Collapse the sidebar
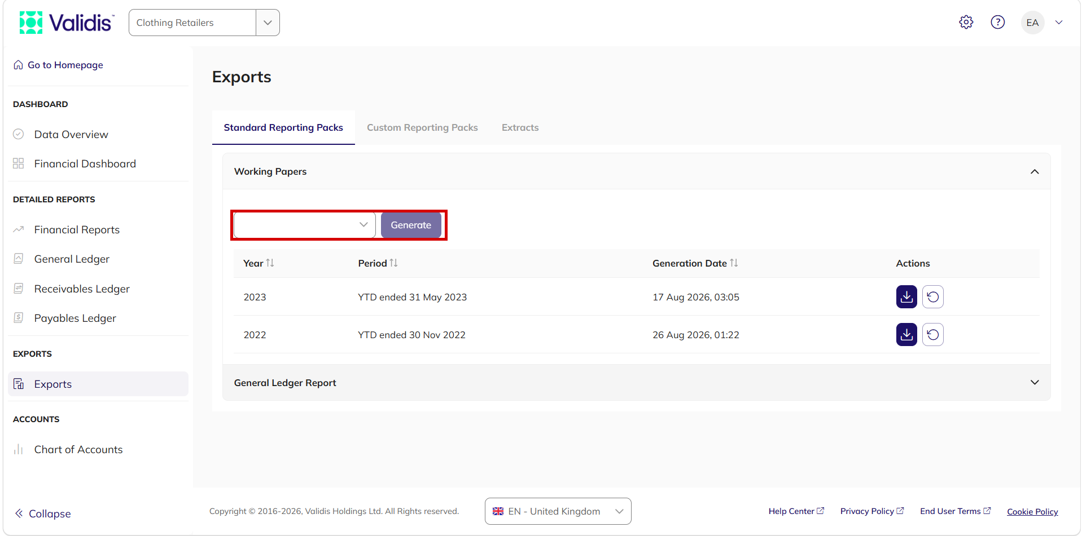1082x536 pixels. tap(43, 513)
